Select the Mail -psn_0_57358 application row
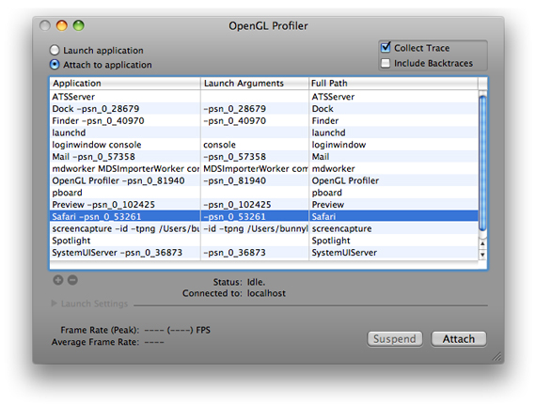Screen dimensions: 536x405 [125, 157]
